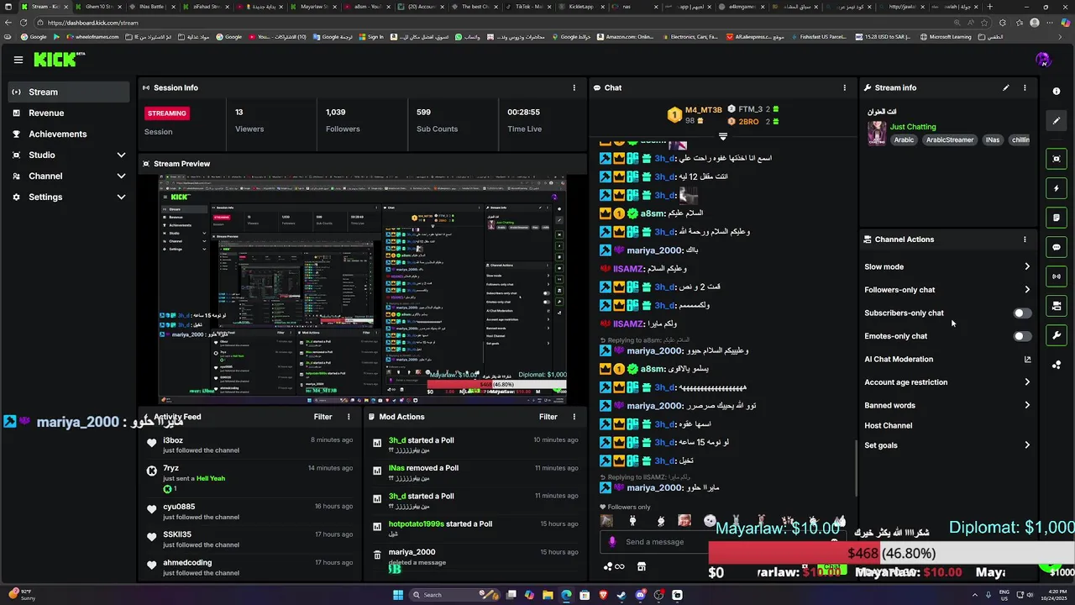Open Chat panel three-dot options menu
The height and width of the screenshot is (605, 1075).
coord(845,87)
